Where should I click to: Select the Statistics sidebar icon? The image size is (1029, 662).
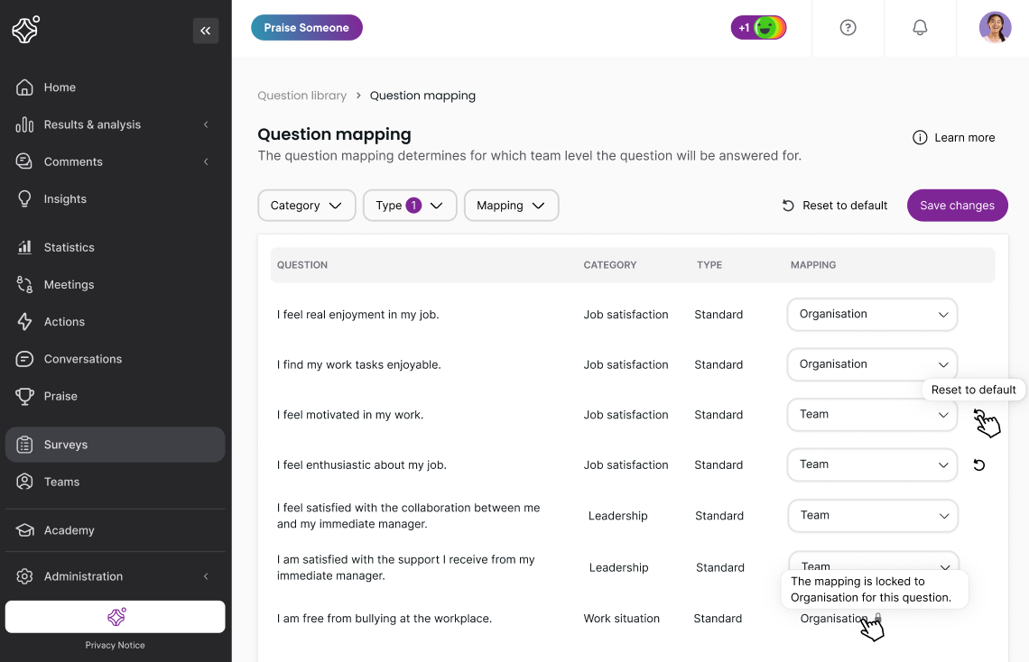tap(24, 247)
